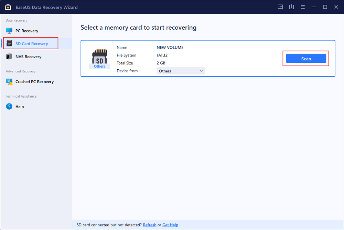This screenshot has width=344, height=230.
Task: Start scanning with the Scan button
Action: [306, 59]
